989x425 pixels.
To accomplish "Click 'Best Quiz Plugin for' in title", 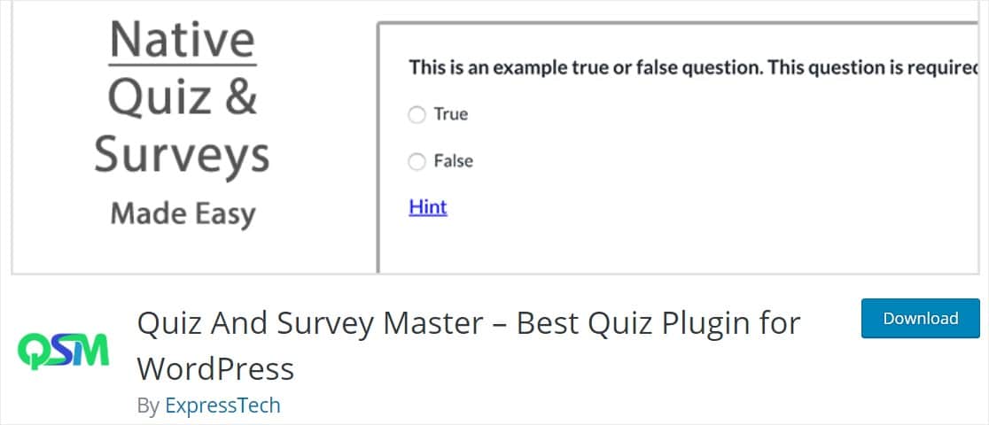I will (x=658, y=324).
